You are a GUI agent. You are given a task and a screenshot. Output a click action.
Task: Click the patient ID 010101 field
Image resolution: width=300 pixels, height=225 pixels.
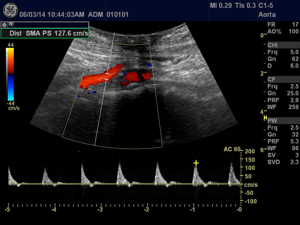(117, 14)
